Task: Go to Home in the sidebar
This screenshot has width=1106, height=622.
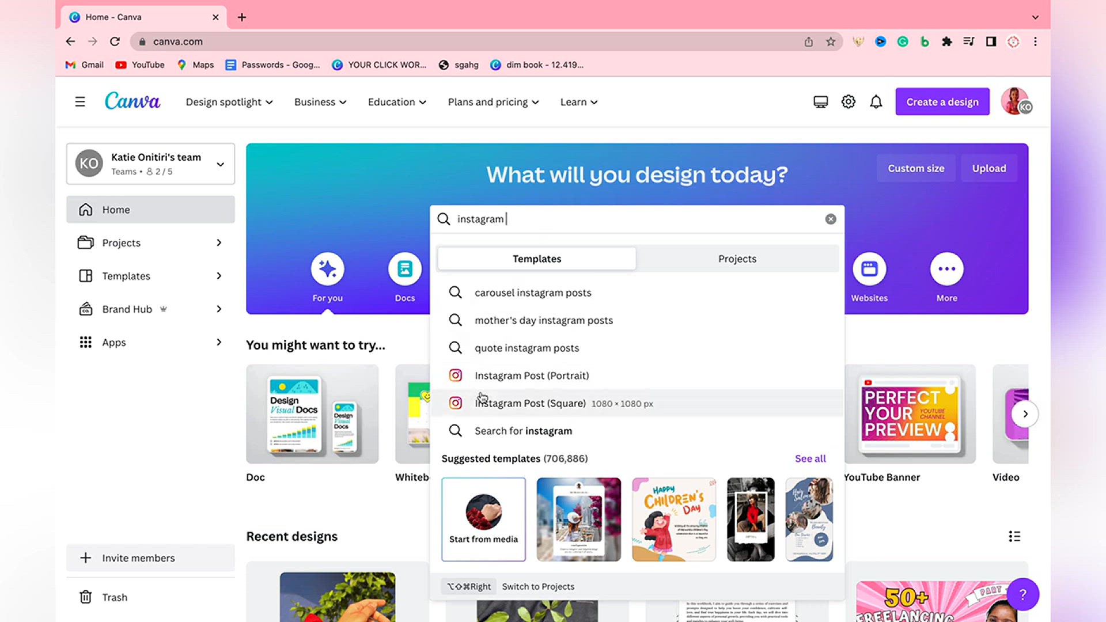Action: [150, 210]
